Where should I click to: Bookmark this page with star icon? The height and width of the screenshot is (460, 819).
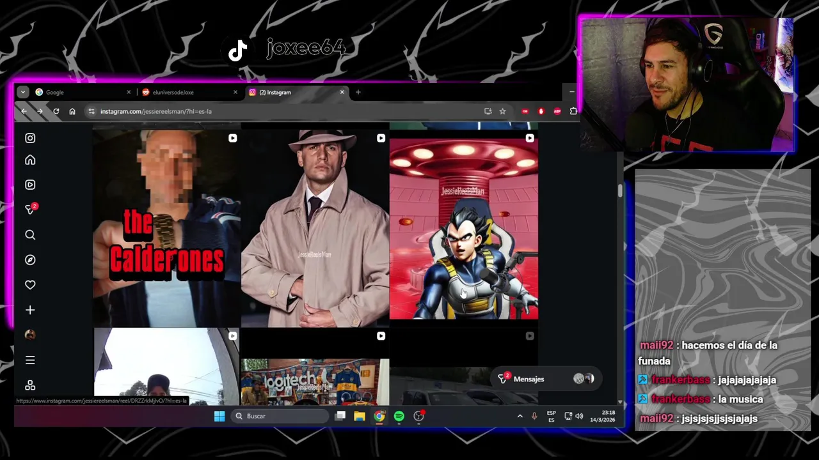(503, 111)
